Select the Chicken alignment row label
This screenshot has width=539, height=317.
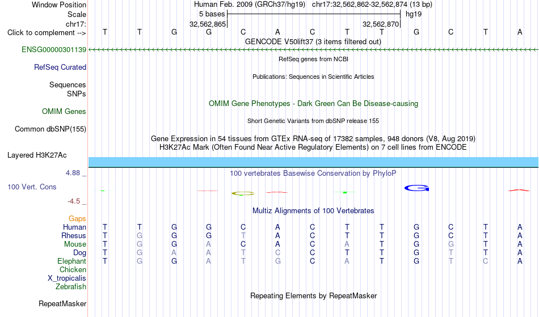tap(73, 270)
